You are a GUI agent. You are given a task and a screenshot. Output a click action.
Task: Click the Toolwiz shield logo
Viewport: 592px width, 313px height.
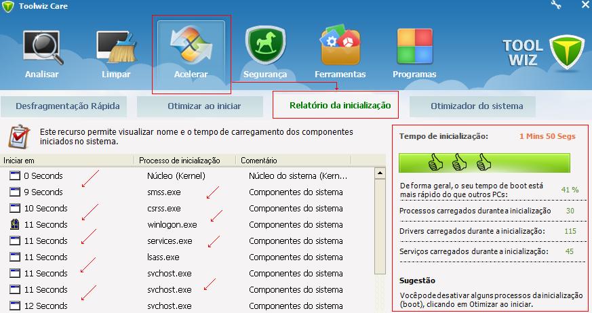567,52
